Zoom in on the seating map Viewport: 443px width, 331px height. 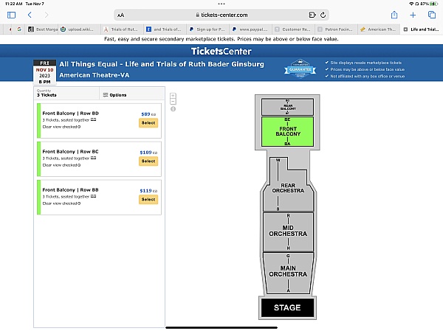(174, 96)
